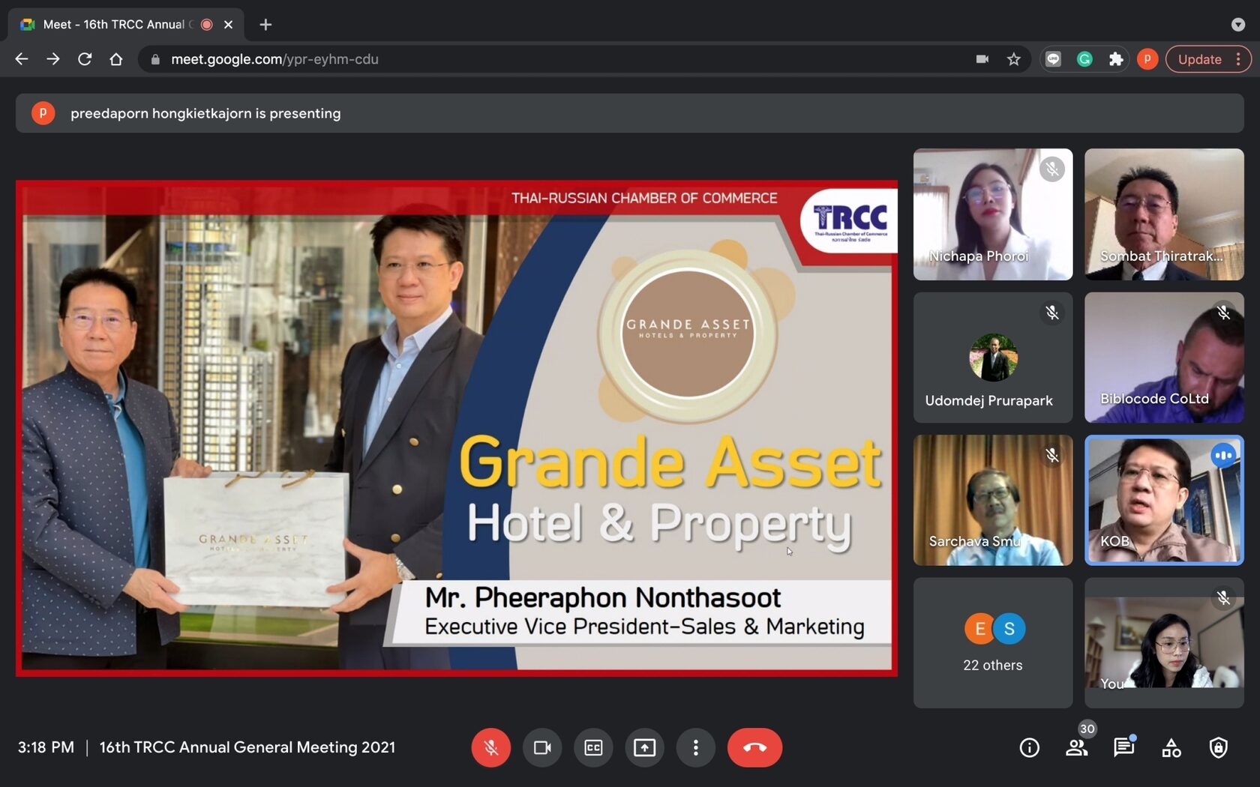The image size is (1260, 787).
Task: Open host controls
Action: [x=1219, y=747]
